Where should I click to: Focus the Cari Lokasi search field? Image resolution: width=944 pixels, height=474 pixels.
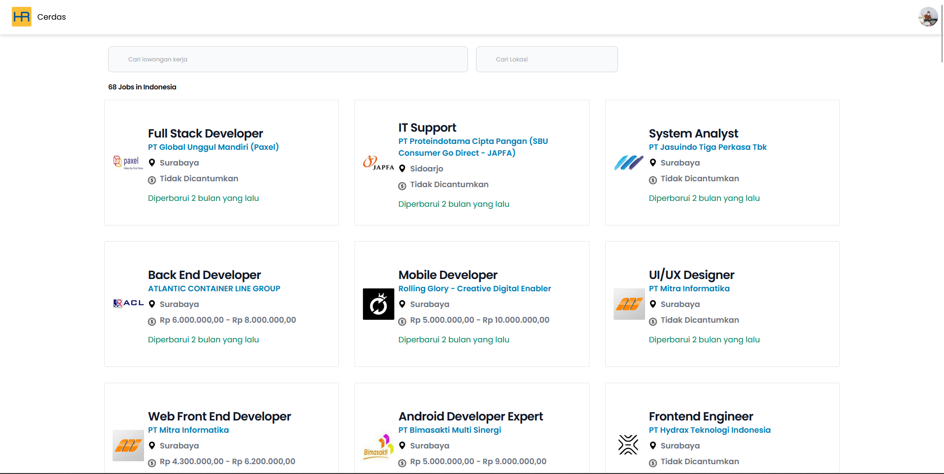pyautogui.click(x=546, y=59)
